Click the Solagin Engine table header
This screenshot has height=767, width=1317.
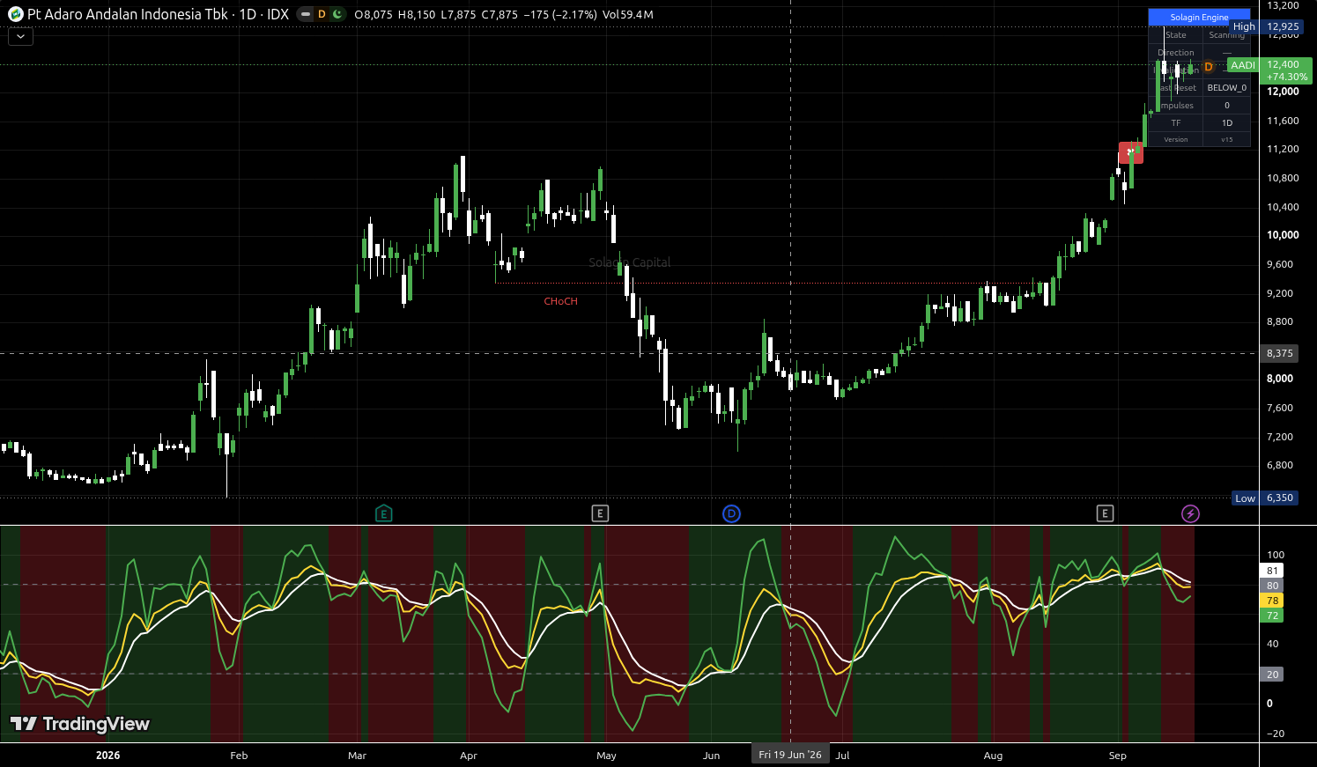click(1199, 18)
